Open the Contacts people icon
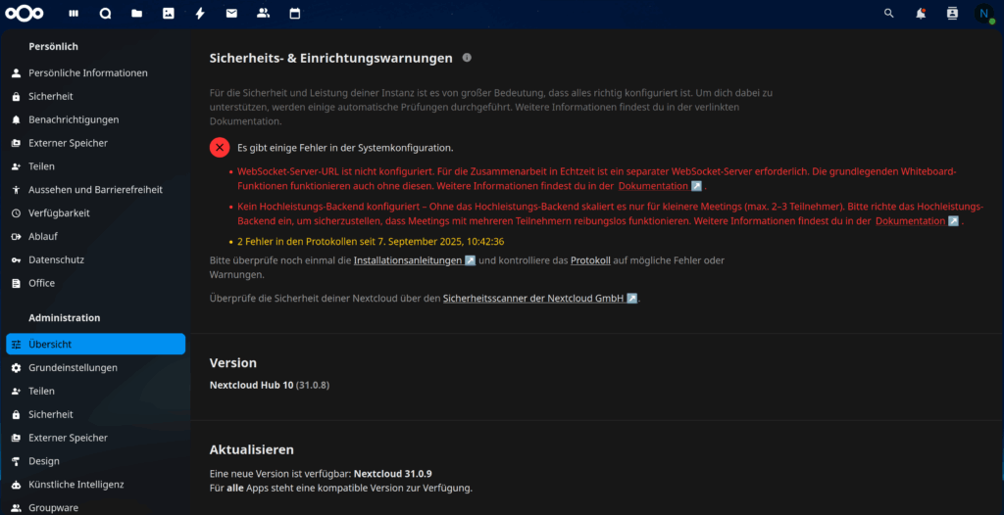This screenshot has width=1004, height=515. pos(263,14)
